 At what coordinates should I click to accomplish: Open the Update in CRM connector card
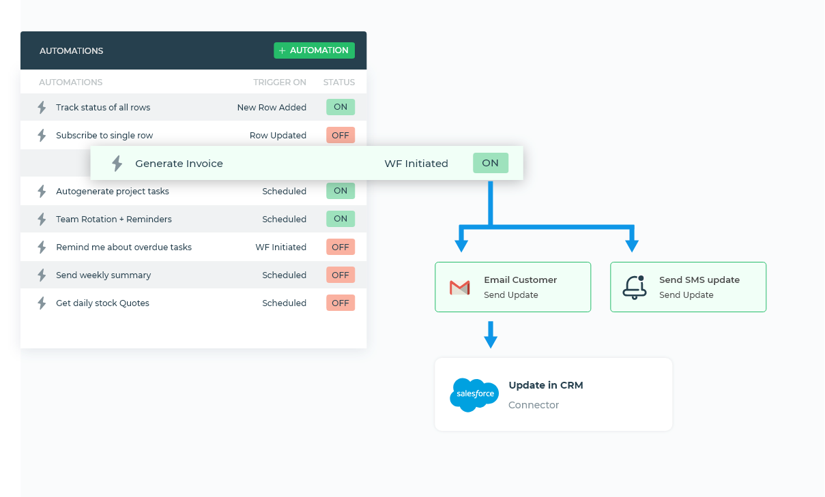553,395
